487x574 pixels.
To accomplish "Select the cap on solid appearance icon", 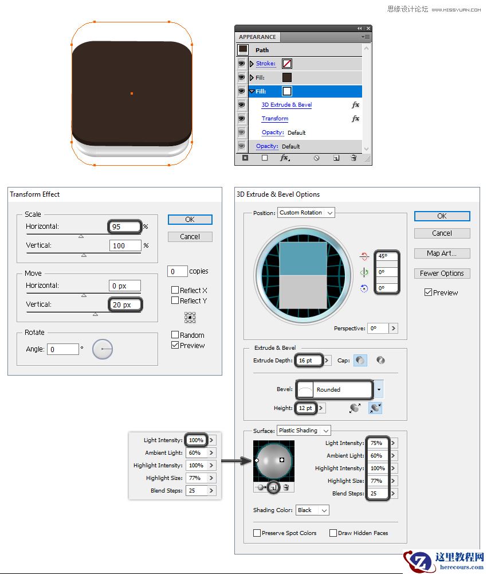I will click(x=360, y=360).
